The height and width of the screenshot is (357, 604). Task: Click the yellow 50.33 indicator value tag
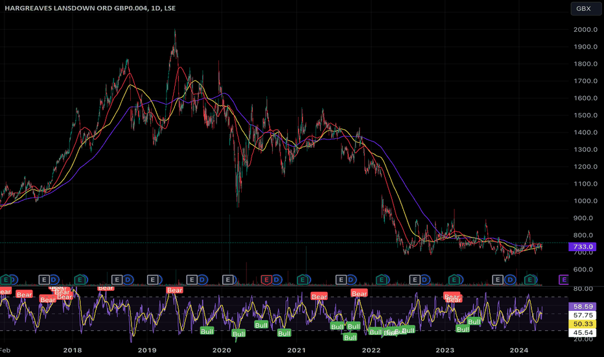[583, 324]
